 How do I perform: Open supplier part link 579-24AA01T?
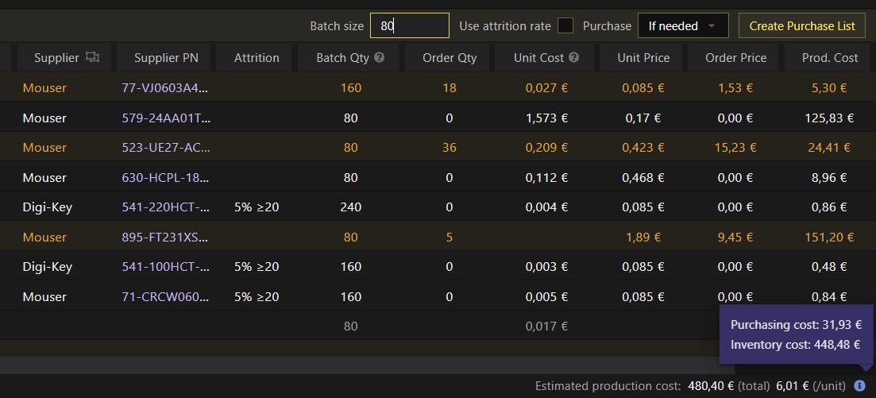click(165, 118)
